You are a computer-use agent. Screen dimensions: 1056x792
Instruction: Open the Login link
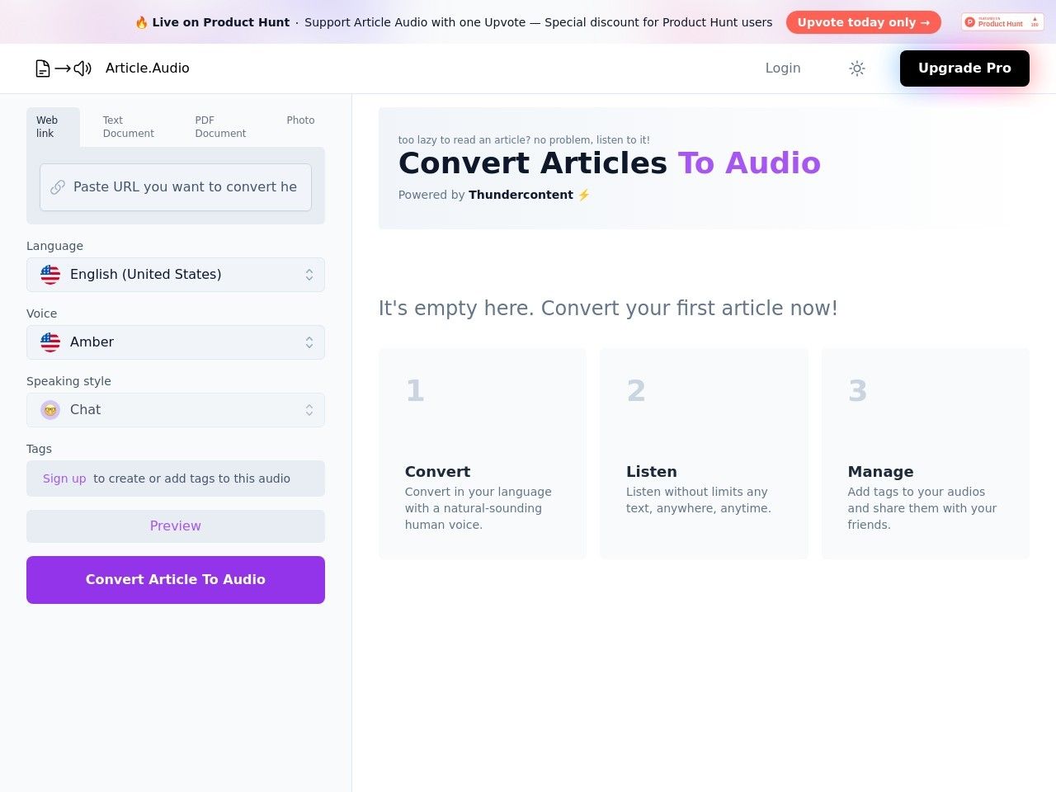pyautogui.click(x=783, y=68)
